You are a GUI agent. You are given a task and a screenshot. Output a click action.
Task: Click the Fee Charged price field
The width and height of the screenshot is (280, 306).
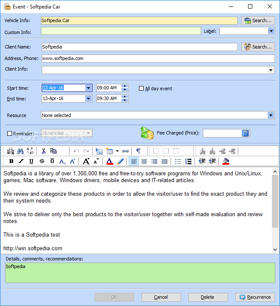pos(222,133)
